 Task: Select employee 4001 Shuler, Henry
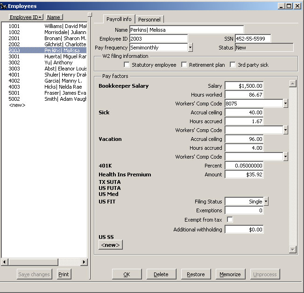[x=47, y=75]
